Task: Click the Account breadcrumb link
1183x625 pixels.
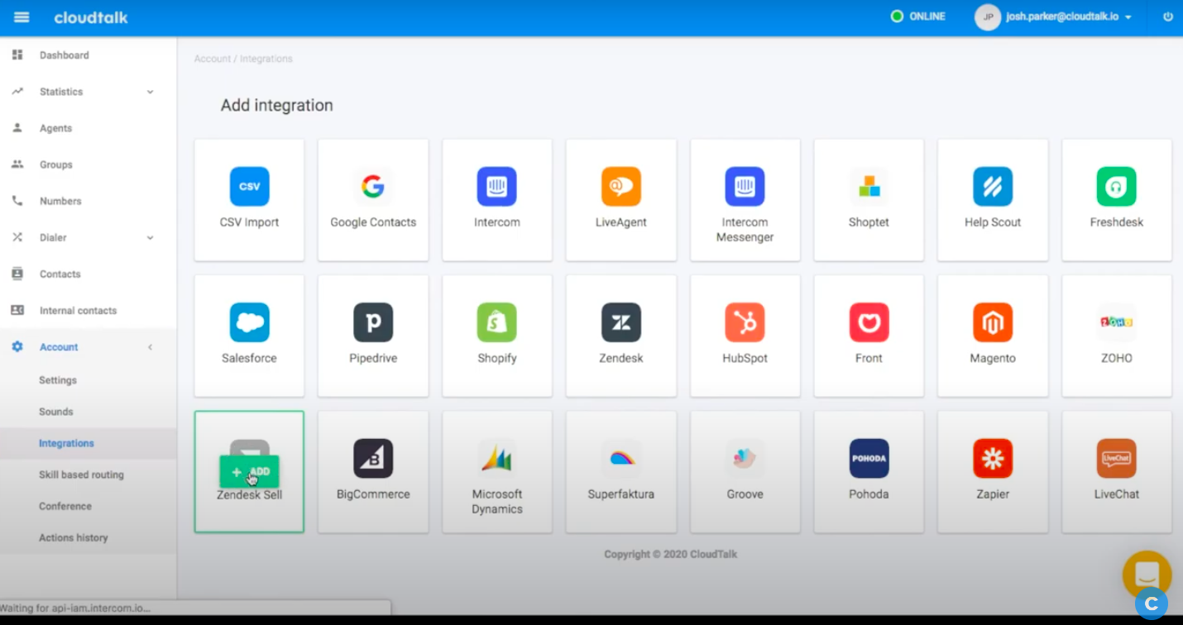Action: pyautogui.click(x=213, y=59)
